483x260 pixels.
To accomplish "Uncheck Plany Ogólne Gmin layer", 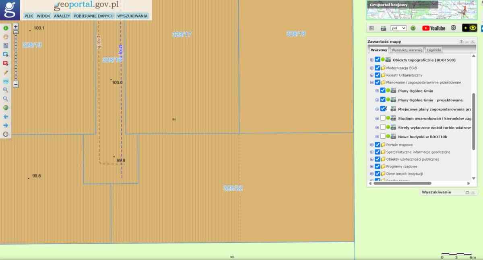I will point(383,90).
